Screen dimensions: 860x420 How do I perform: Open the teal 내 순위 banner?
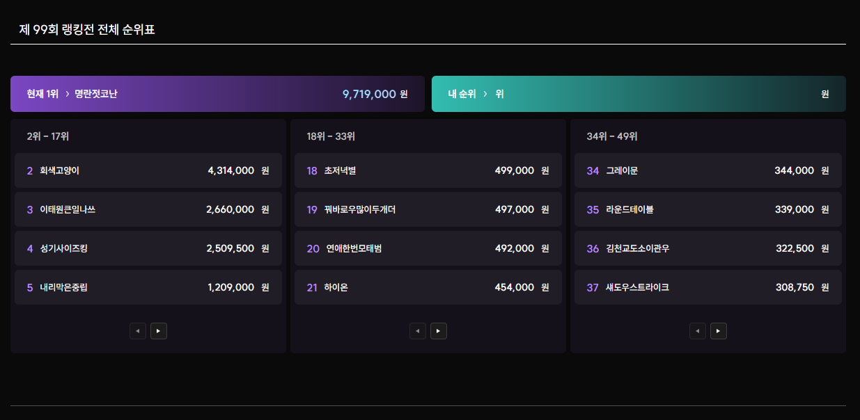coord(639,94)
